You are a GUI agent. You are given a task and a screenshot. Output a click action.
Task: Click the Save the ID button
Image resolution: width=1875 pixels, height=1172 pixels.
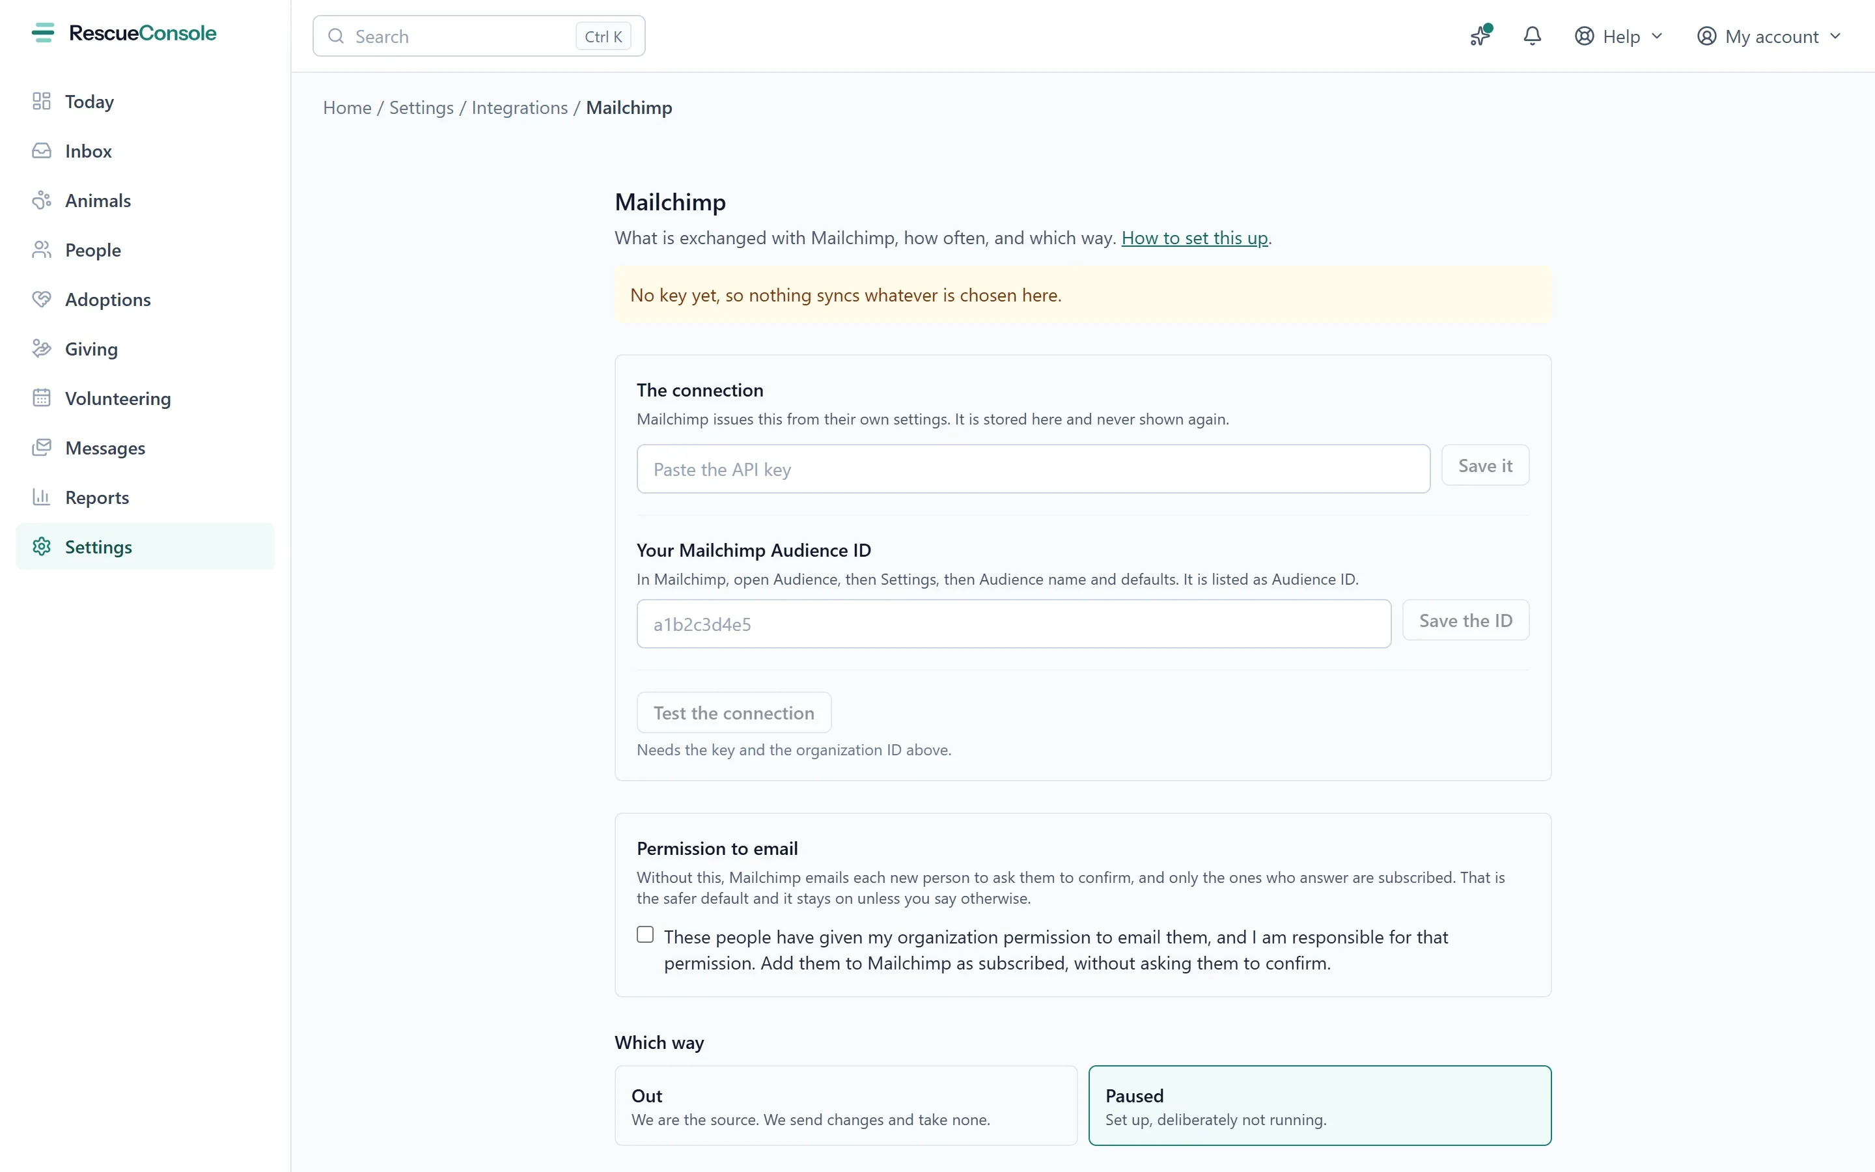1465,620
